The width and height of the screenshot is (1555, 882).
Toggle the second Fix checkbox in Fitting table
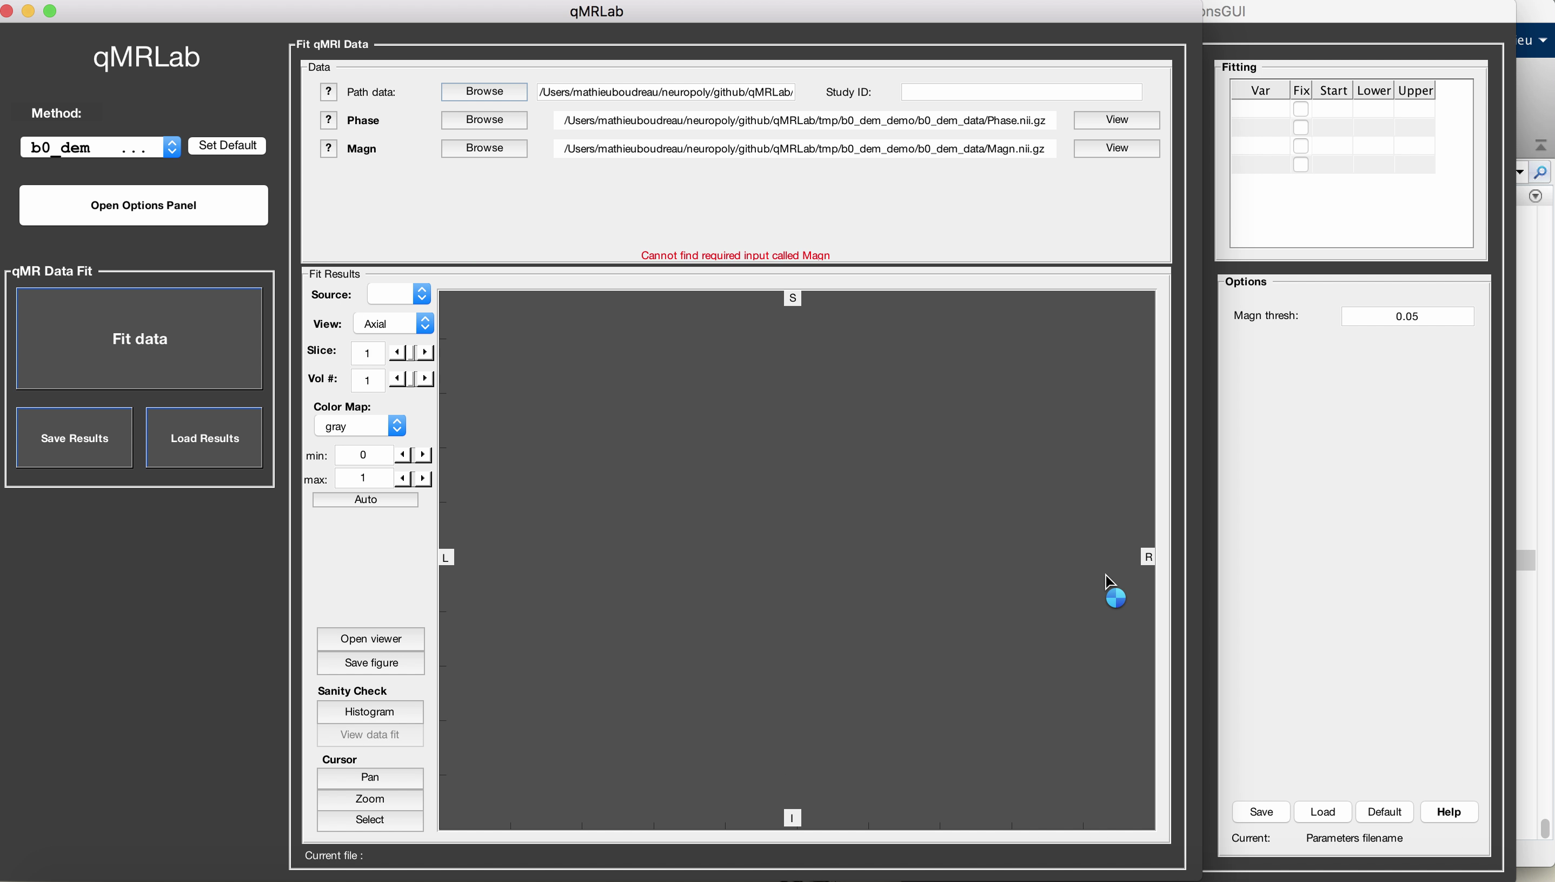1300,128
